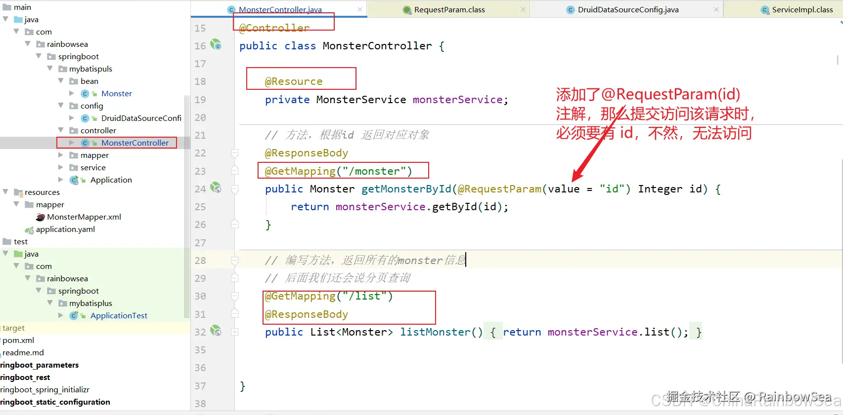Click MonsterMapper.xml file icon
The image size is (843, 415).
coord(41,217)
